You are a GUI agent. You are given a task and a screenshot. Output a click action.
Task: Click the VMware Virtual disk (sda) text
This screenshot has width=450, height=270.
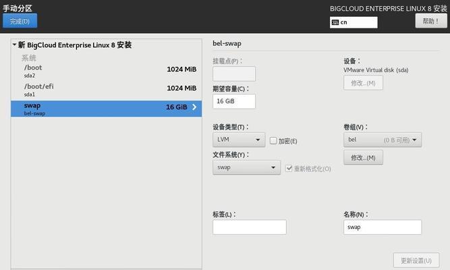coord(376,70)
